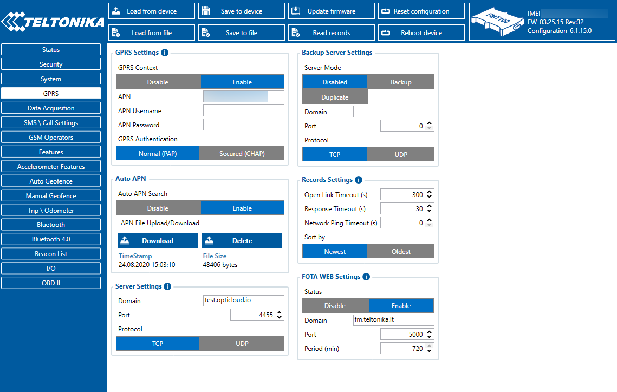Screen dimensions: 617x392
Task: Click the Read records button
Action: (x=332, y=32)
